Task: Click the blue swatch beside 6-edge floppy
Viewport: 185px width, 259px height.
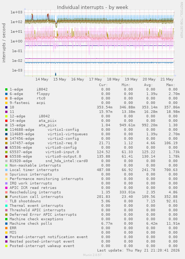Action: (6, 94)
